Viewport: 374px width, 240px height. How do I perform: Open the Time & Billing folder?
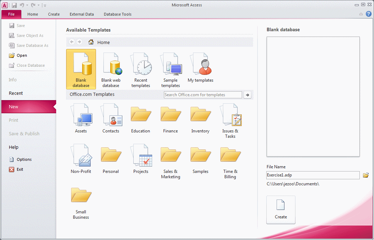tap(230, 163)
